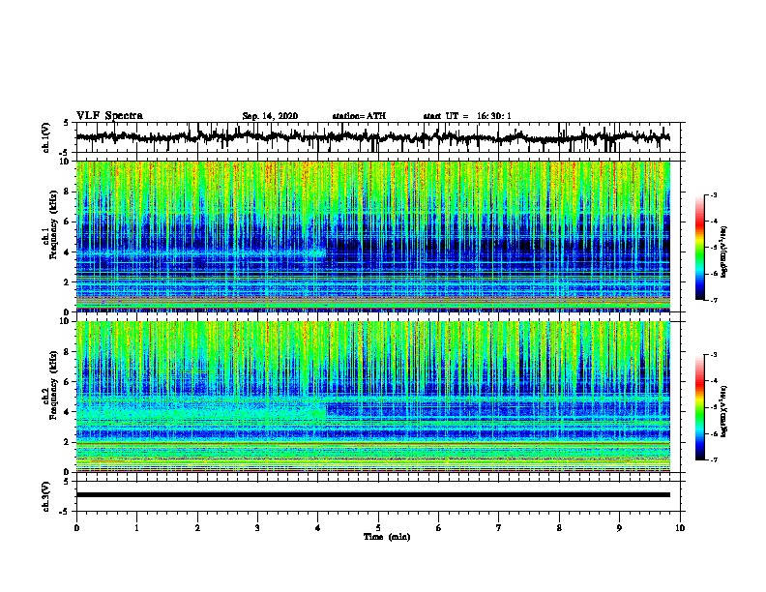Click the ch.2 "Frequency (kHz)" axis label

(53, 385)
